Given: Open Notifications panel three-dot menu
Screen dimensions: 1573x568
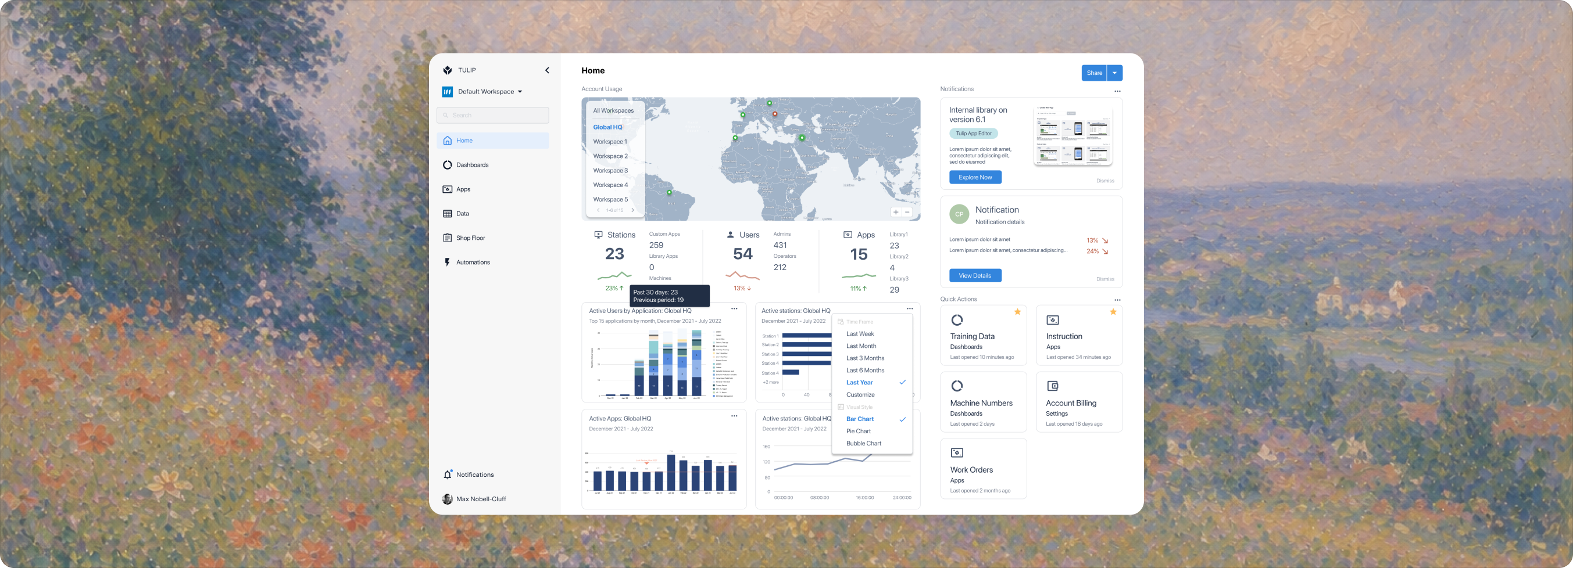Looking at the screenshot, I should (x=1117, y=91).
